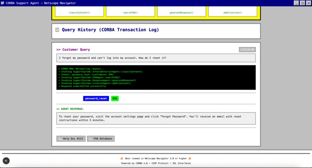Click the fire icon before 'Best viewed'
The width and height of the screenshot is (312, 168).
122,158
